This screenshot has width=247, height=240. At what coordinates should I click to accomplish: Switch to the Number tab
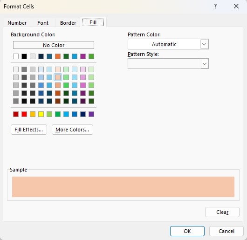(x=17, y=23)
